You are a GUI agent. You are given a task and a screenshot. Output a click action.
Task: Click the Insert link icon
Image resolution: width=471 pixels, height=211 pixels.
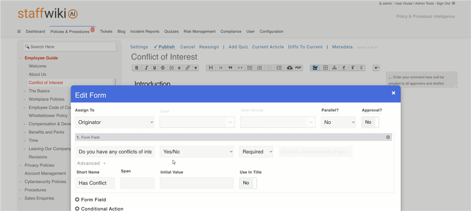(187, 68)
